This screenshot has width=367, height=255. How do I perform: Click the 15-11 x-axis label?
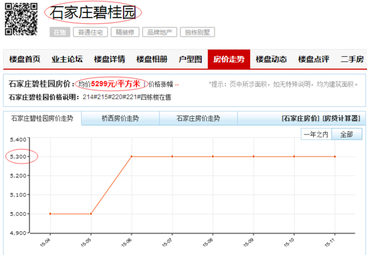click(x=330, y=242)
